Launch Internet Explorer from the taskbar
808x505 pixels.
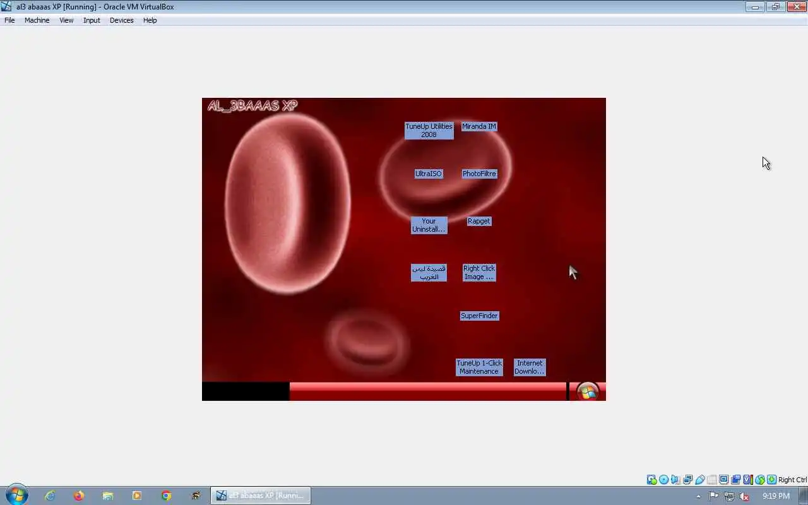coord(50,496)
